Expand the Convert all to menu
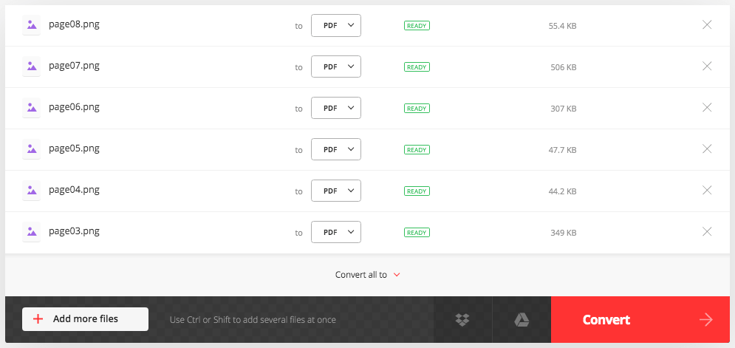 [x=368, y=275]
